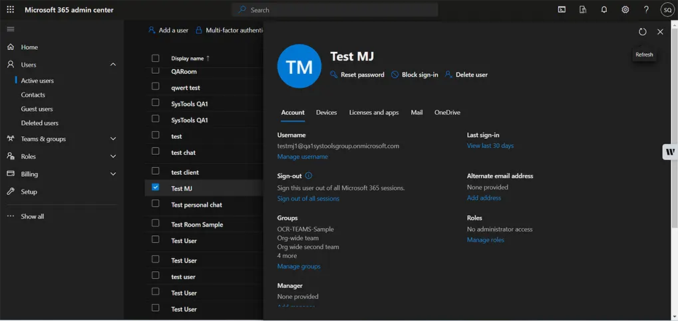Click Multi-factor authentication

click(x=230, y=31)
